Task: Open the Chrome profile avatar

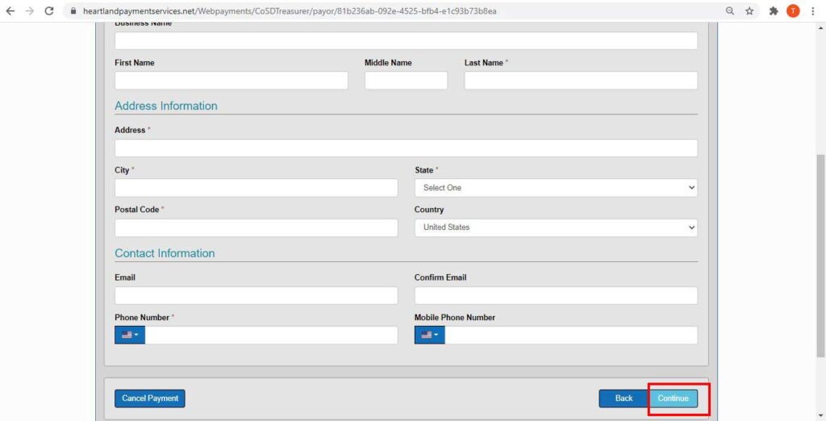Action: click(x=793, y=11)
